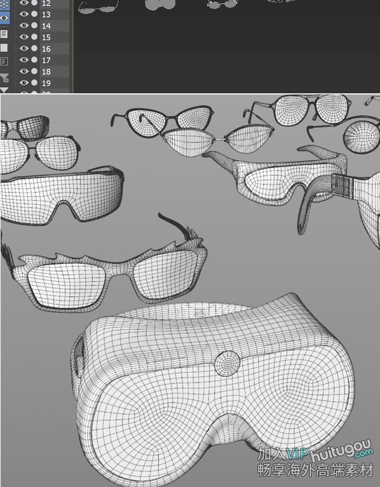
Task: Click the round object icon on row 16
Action: point(34,49)
